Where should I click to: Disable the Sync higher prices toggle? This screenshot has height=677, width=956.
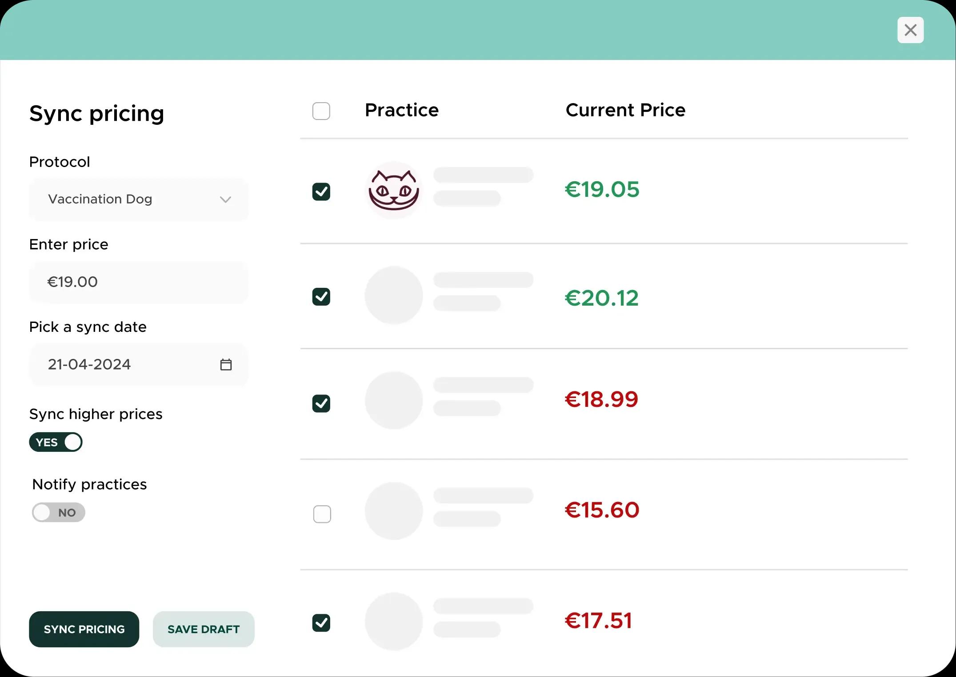[x=56, y=442]
